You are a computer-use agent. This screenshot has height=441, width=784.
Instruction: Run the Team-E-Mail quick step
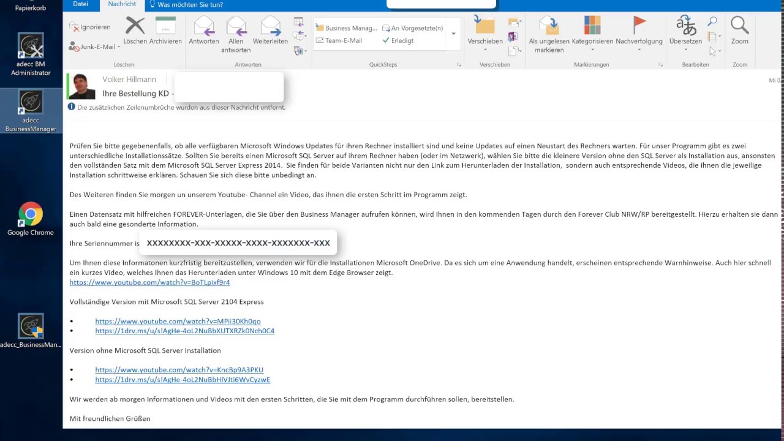339,40
